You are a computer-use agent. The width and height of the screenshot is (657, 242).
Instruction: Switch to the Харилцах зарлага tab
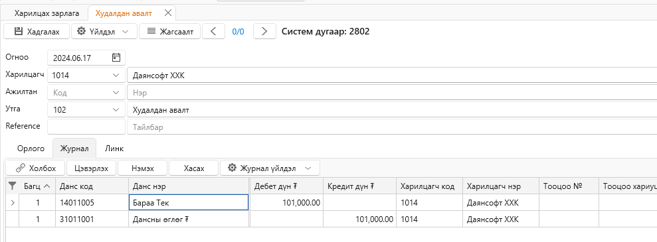47,13
